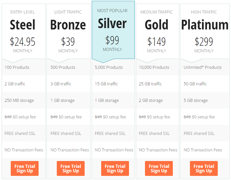Select the Gold plan heading

click(156, 25)
